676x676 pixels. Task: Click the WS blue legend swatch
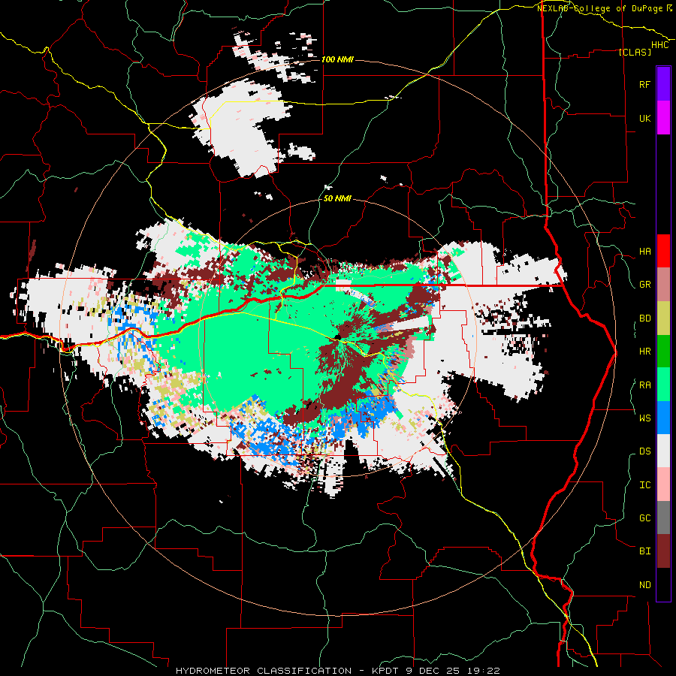tap(663, 418)
